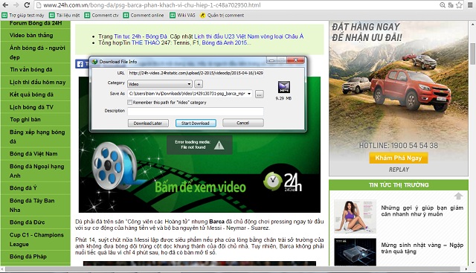Open the Video bàn thắng sidebar link
476x273 pixels.
coord(31,35)
